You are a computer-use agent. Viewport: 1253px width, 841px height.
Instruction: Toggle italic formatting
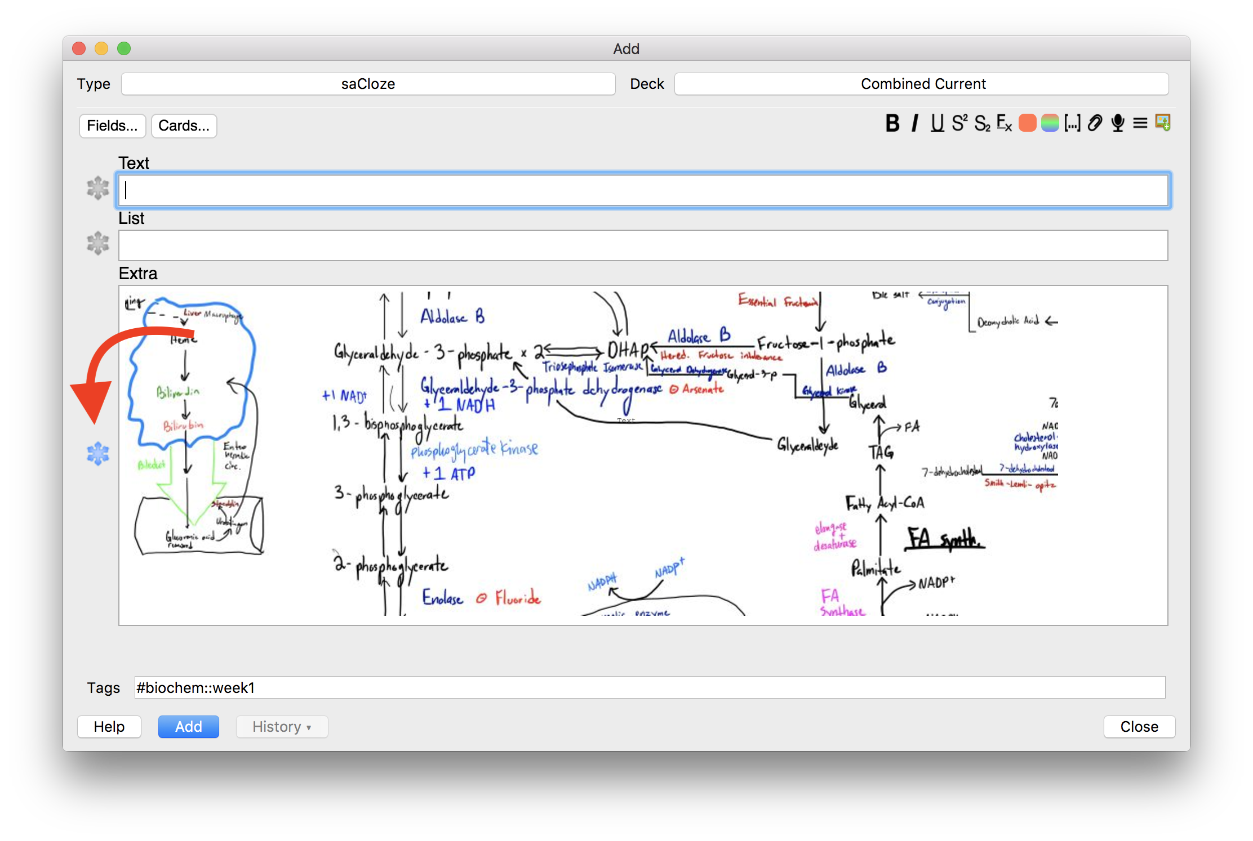pos(915,123)
